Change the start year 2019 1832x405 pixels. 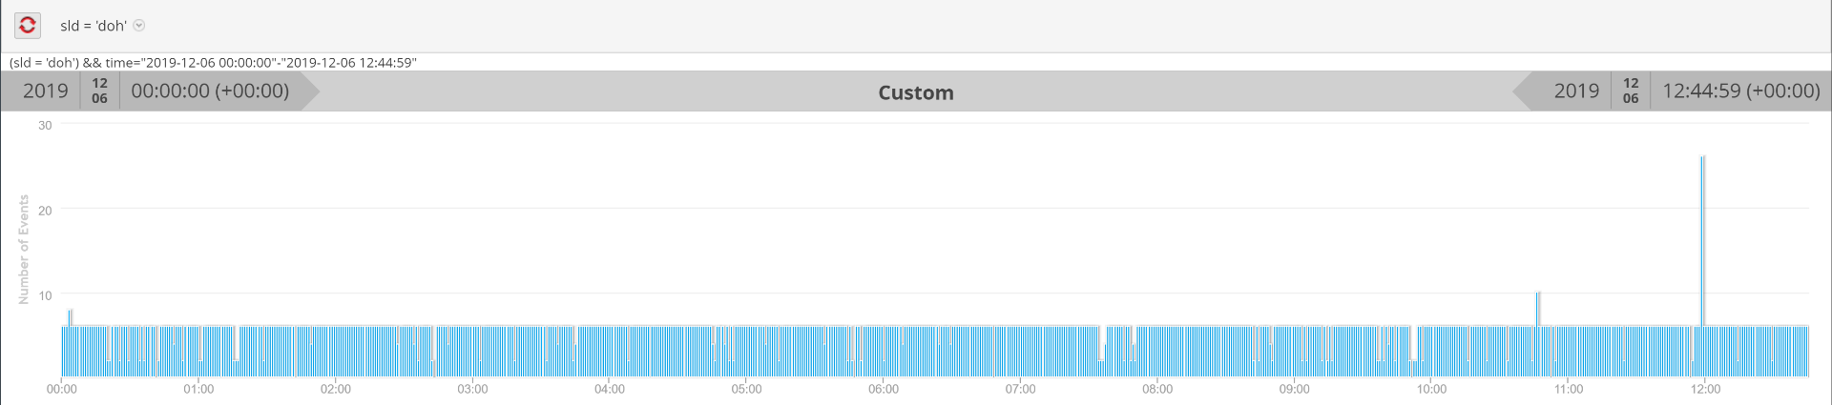pos(45,91)
